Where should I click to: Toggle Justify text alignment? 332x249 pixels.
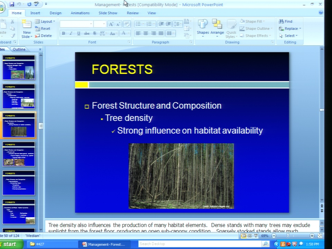click(161, 33)
